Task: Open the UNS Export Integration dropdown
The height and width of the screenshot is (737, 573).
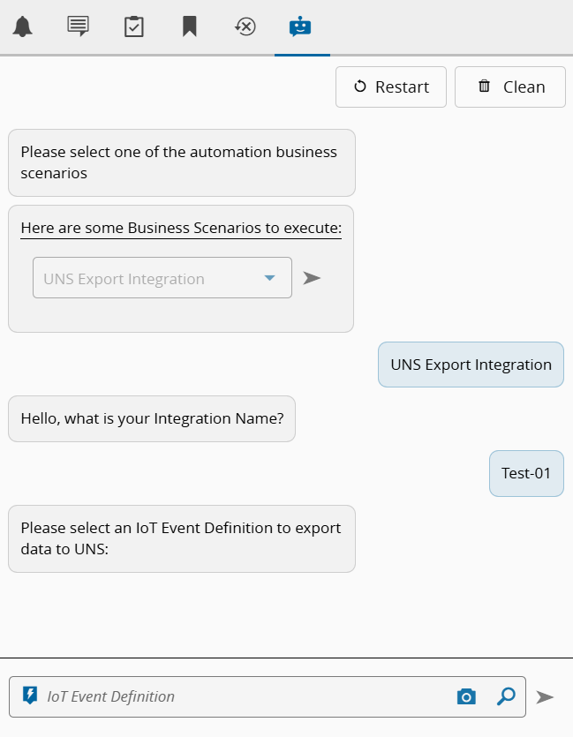Action: pyautogui.click(x=162, y=278)
